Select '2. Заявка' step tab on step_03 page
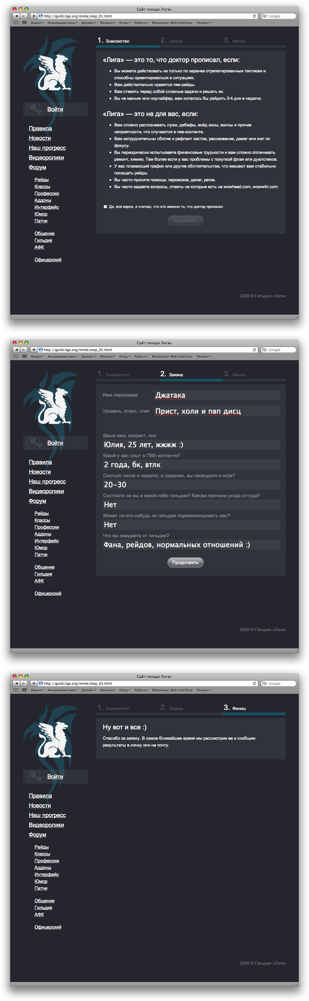 click(172, 708)
